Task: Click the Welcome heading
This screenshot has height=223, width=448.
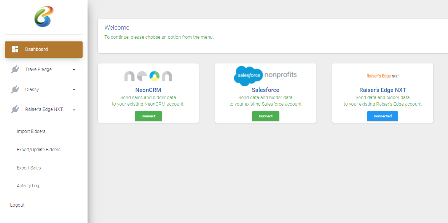Action: click(x=117, y=27)
